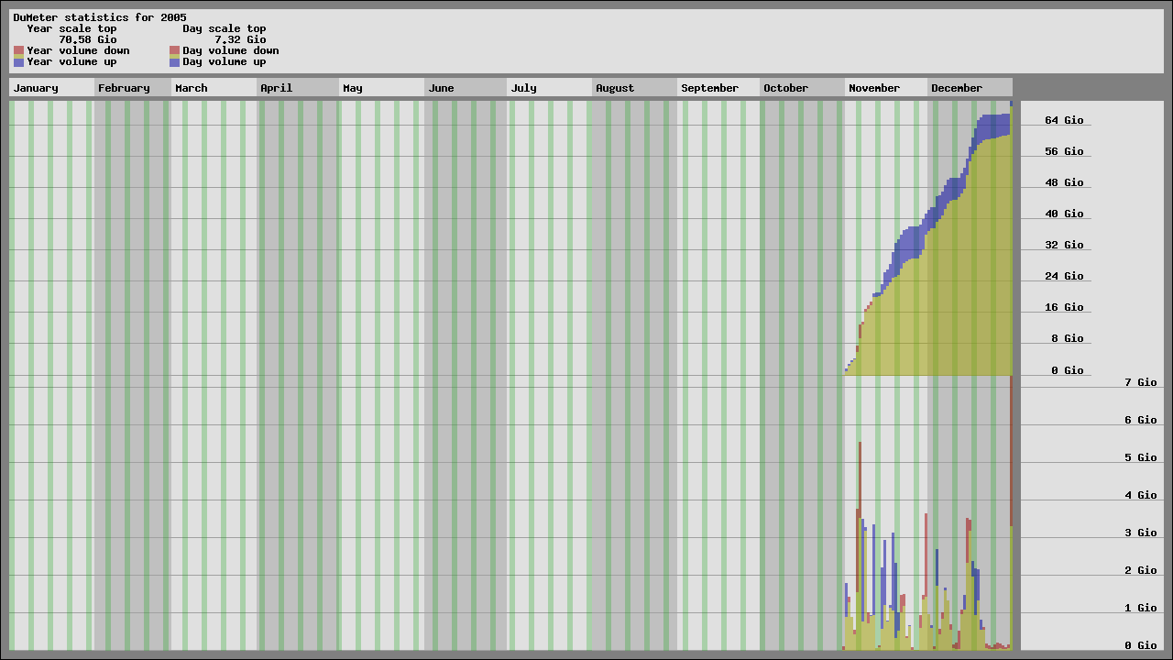Click the 'Day volume up' legend text

click(225, 61)
